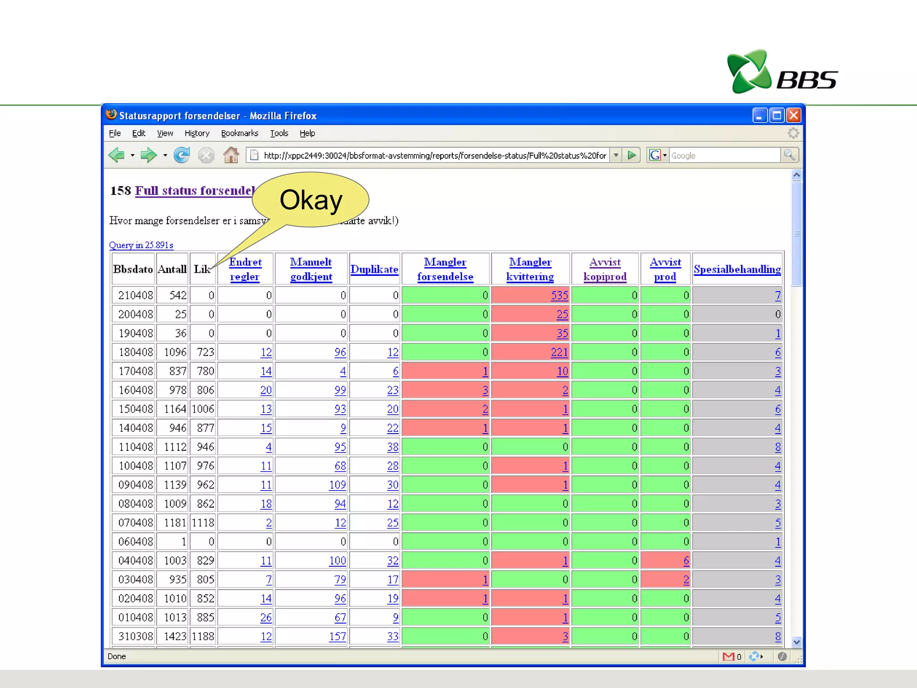
Task: Click the vertical scrollbar down arrow
Action: tap(796, 641)
